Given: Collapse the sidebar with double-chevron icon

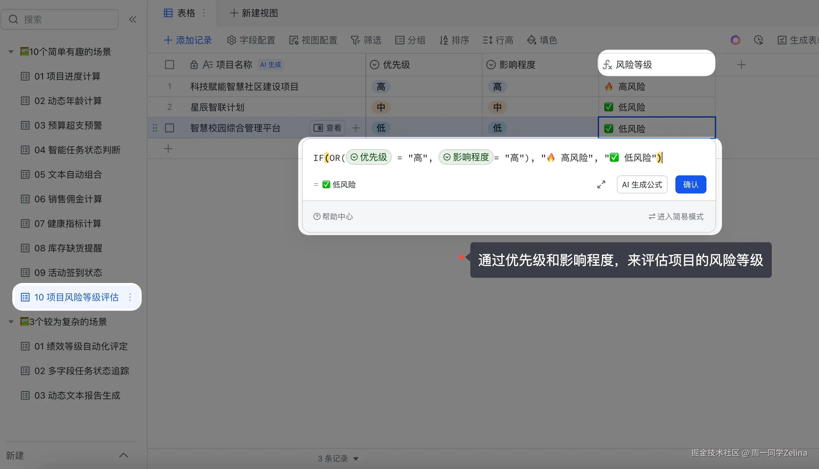Looking at the screenshot, I should 133,19.
